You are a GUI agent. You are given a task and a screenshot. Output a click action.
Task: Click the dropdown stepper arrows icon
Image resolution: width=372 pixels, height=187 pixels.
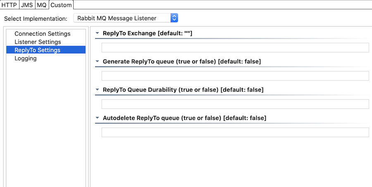(x=174, y=18)
